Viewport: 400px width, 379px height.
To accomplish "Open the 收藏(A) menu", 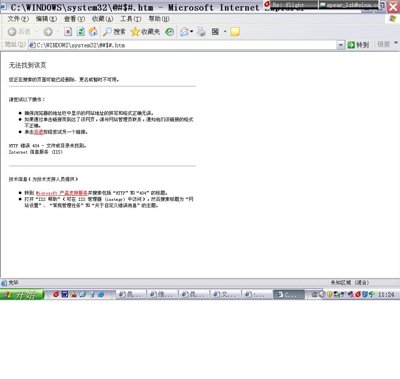I will point(103,19).
